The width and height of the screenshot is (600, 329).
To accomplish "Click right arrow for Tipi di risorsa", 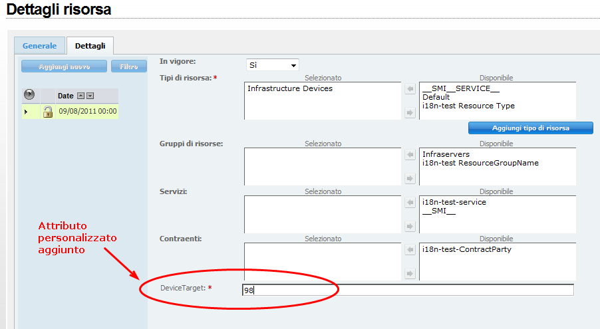I will [x=410, y=113].
